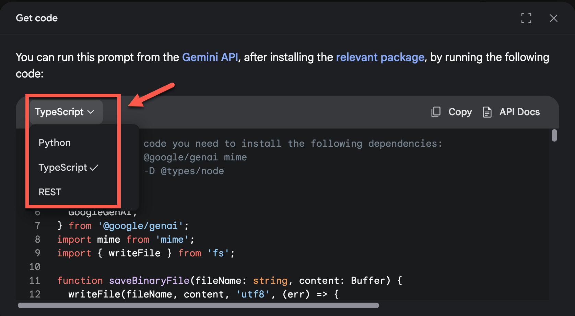This screenshot has width=575, height=316.
Task: Collapse the open language selection menu
Action: click(66, 112)
